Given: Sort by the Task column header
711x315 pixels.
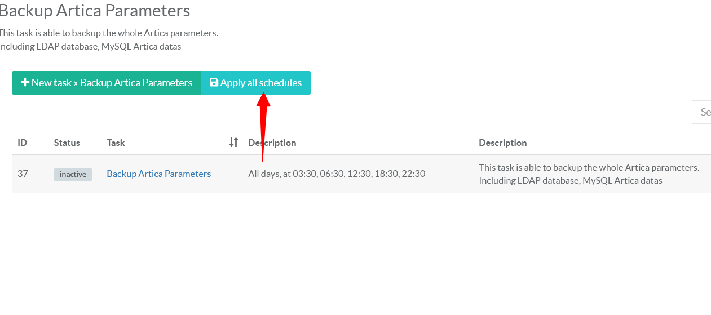Looking at the screenshot, I should 116,143.
